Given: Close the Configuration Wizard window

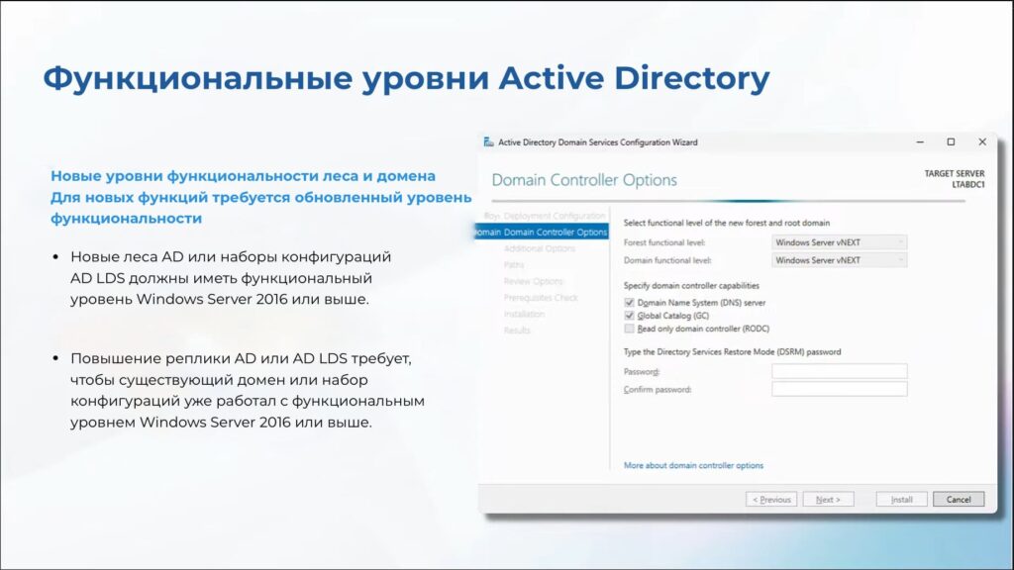Looking at the screenshot, I should (981, 142).
